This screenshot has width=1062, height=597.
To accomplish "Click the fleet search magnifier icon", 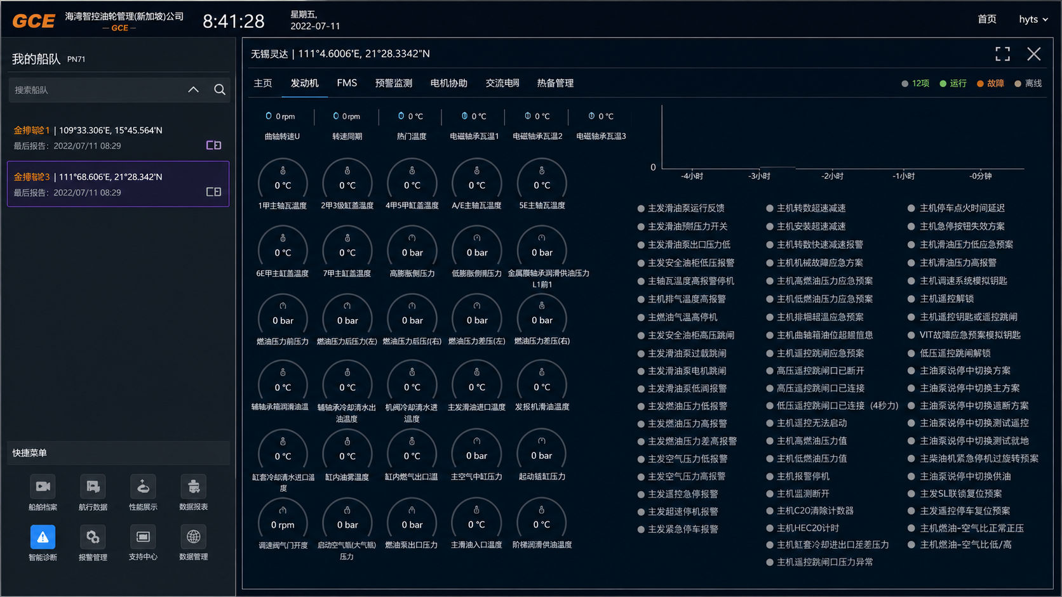I will click(x=220, y=90).
